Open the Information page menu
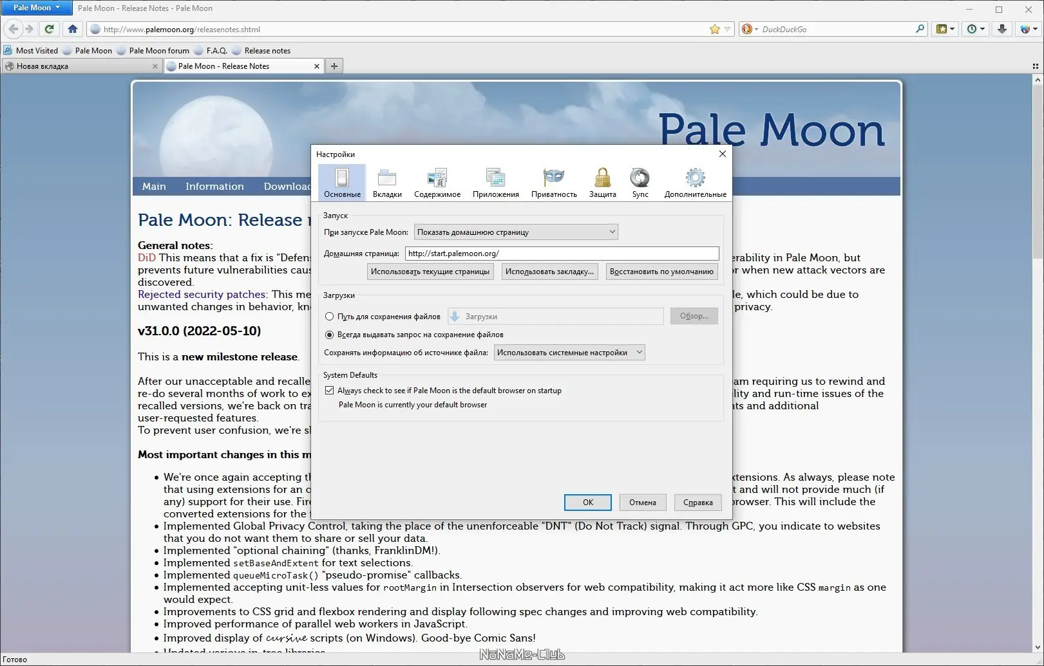Viewport: 1044px width, 666px height. click(x=214, y=187)
